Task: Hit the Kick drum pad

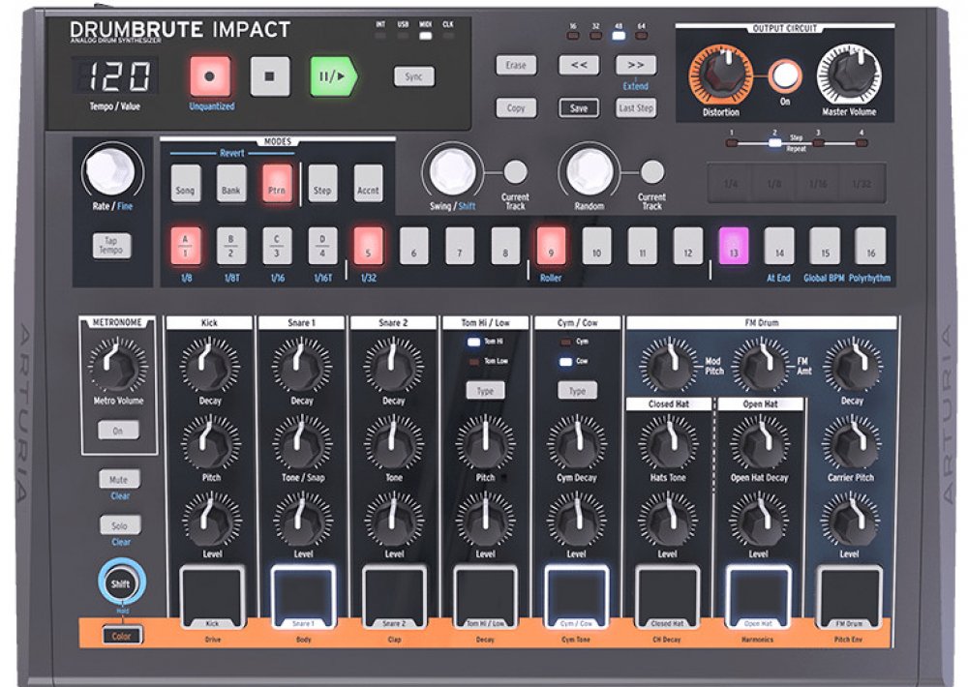Action: pyautogui.click(x=211, y=592)
